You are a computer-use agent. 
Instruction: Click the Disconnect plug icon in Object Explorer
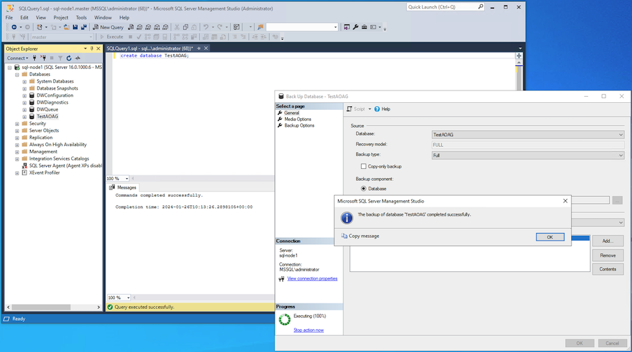coord(43,58)
